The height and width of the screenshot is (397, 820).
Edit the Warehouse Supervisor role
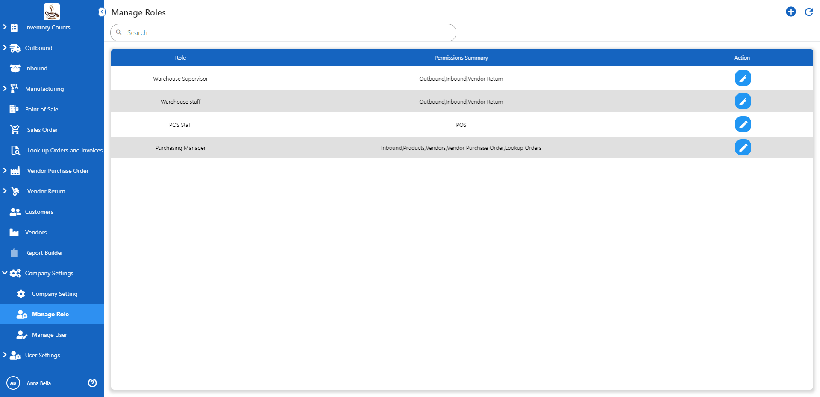[743, 79]
